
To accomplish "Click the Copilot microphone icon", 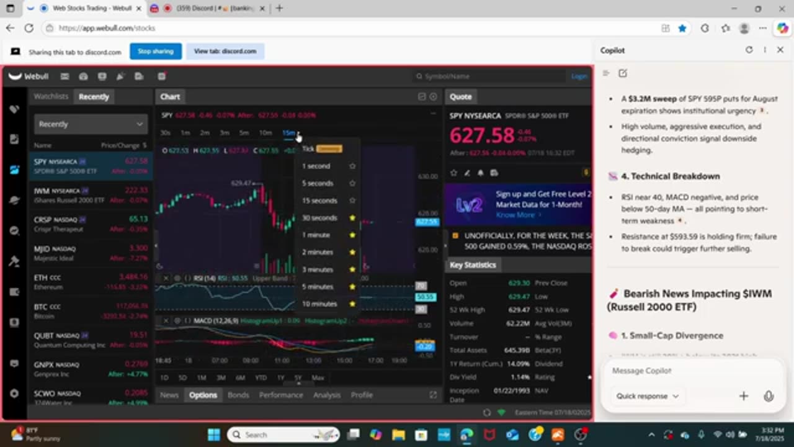I will click(x=769, y=396).
